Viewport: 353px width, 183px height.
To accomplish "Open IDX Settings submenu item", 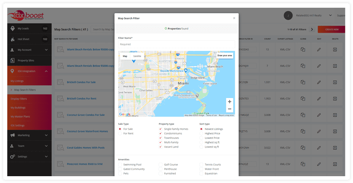I will click(17, 125).
